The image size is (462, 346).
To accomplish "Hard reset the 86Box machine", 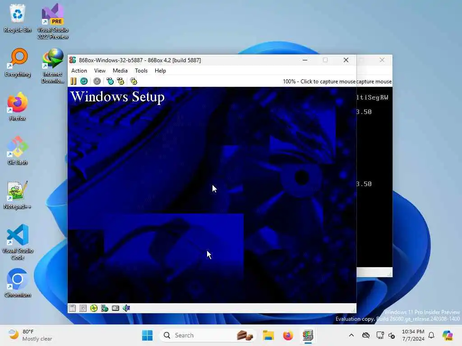I will click(x=84, y=81).
